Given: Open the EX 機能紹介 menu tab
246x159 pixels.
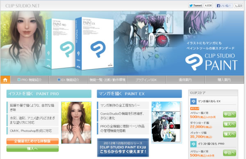Looking at the screenshot, I should click(68, 80).
